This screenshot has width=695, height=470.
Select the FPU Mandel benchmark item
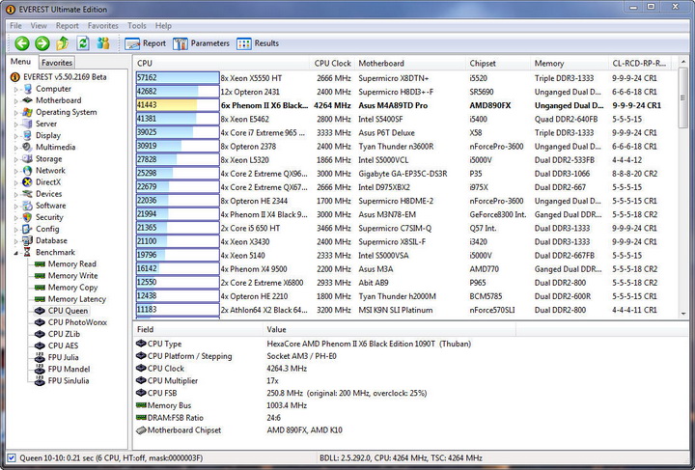click(x=69, y=369)
